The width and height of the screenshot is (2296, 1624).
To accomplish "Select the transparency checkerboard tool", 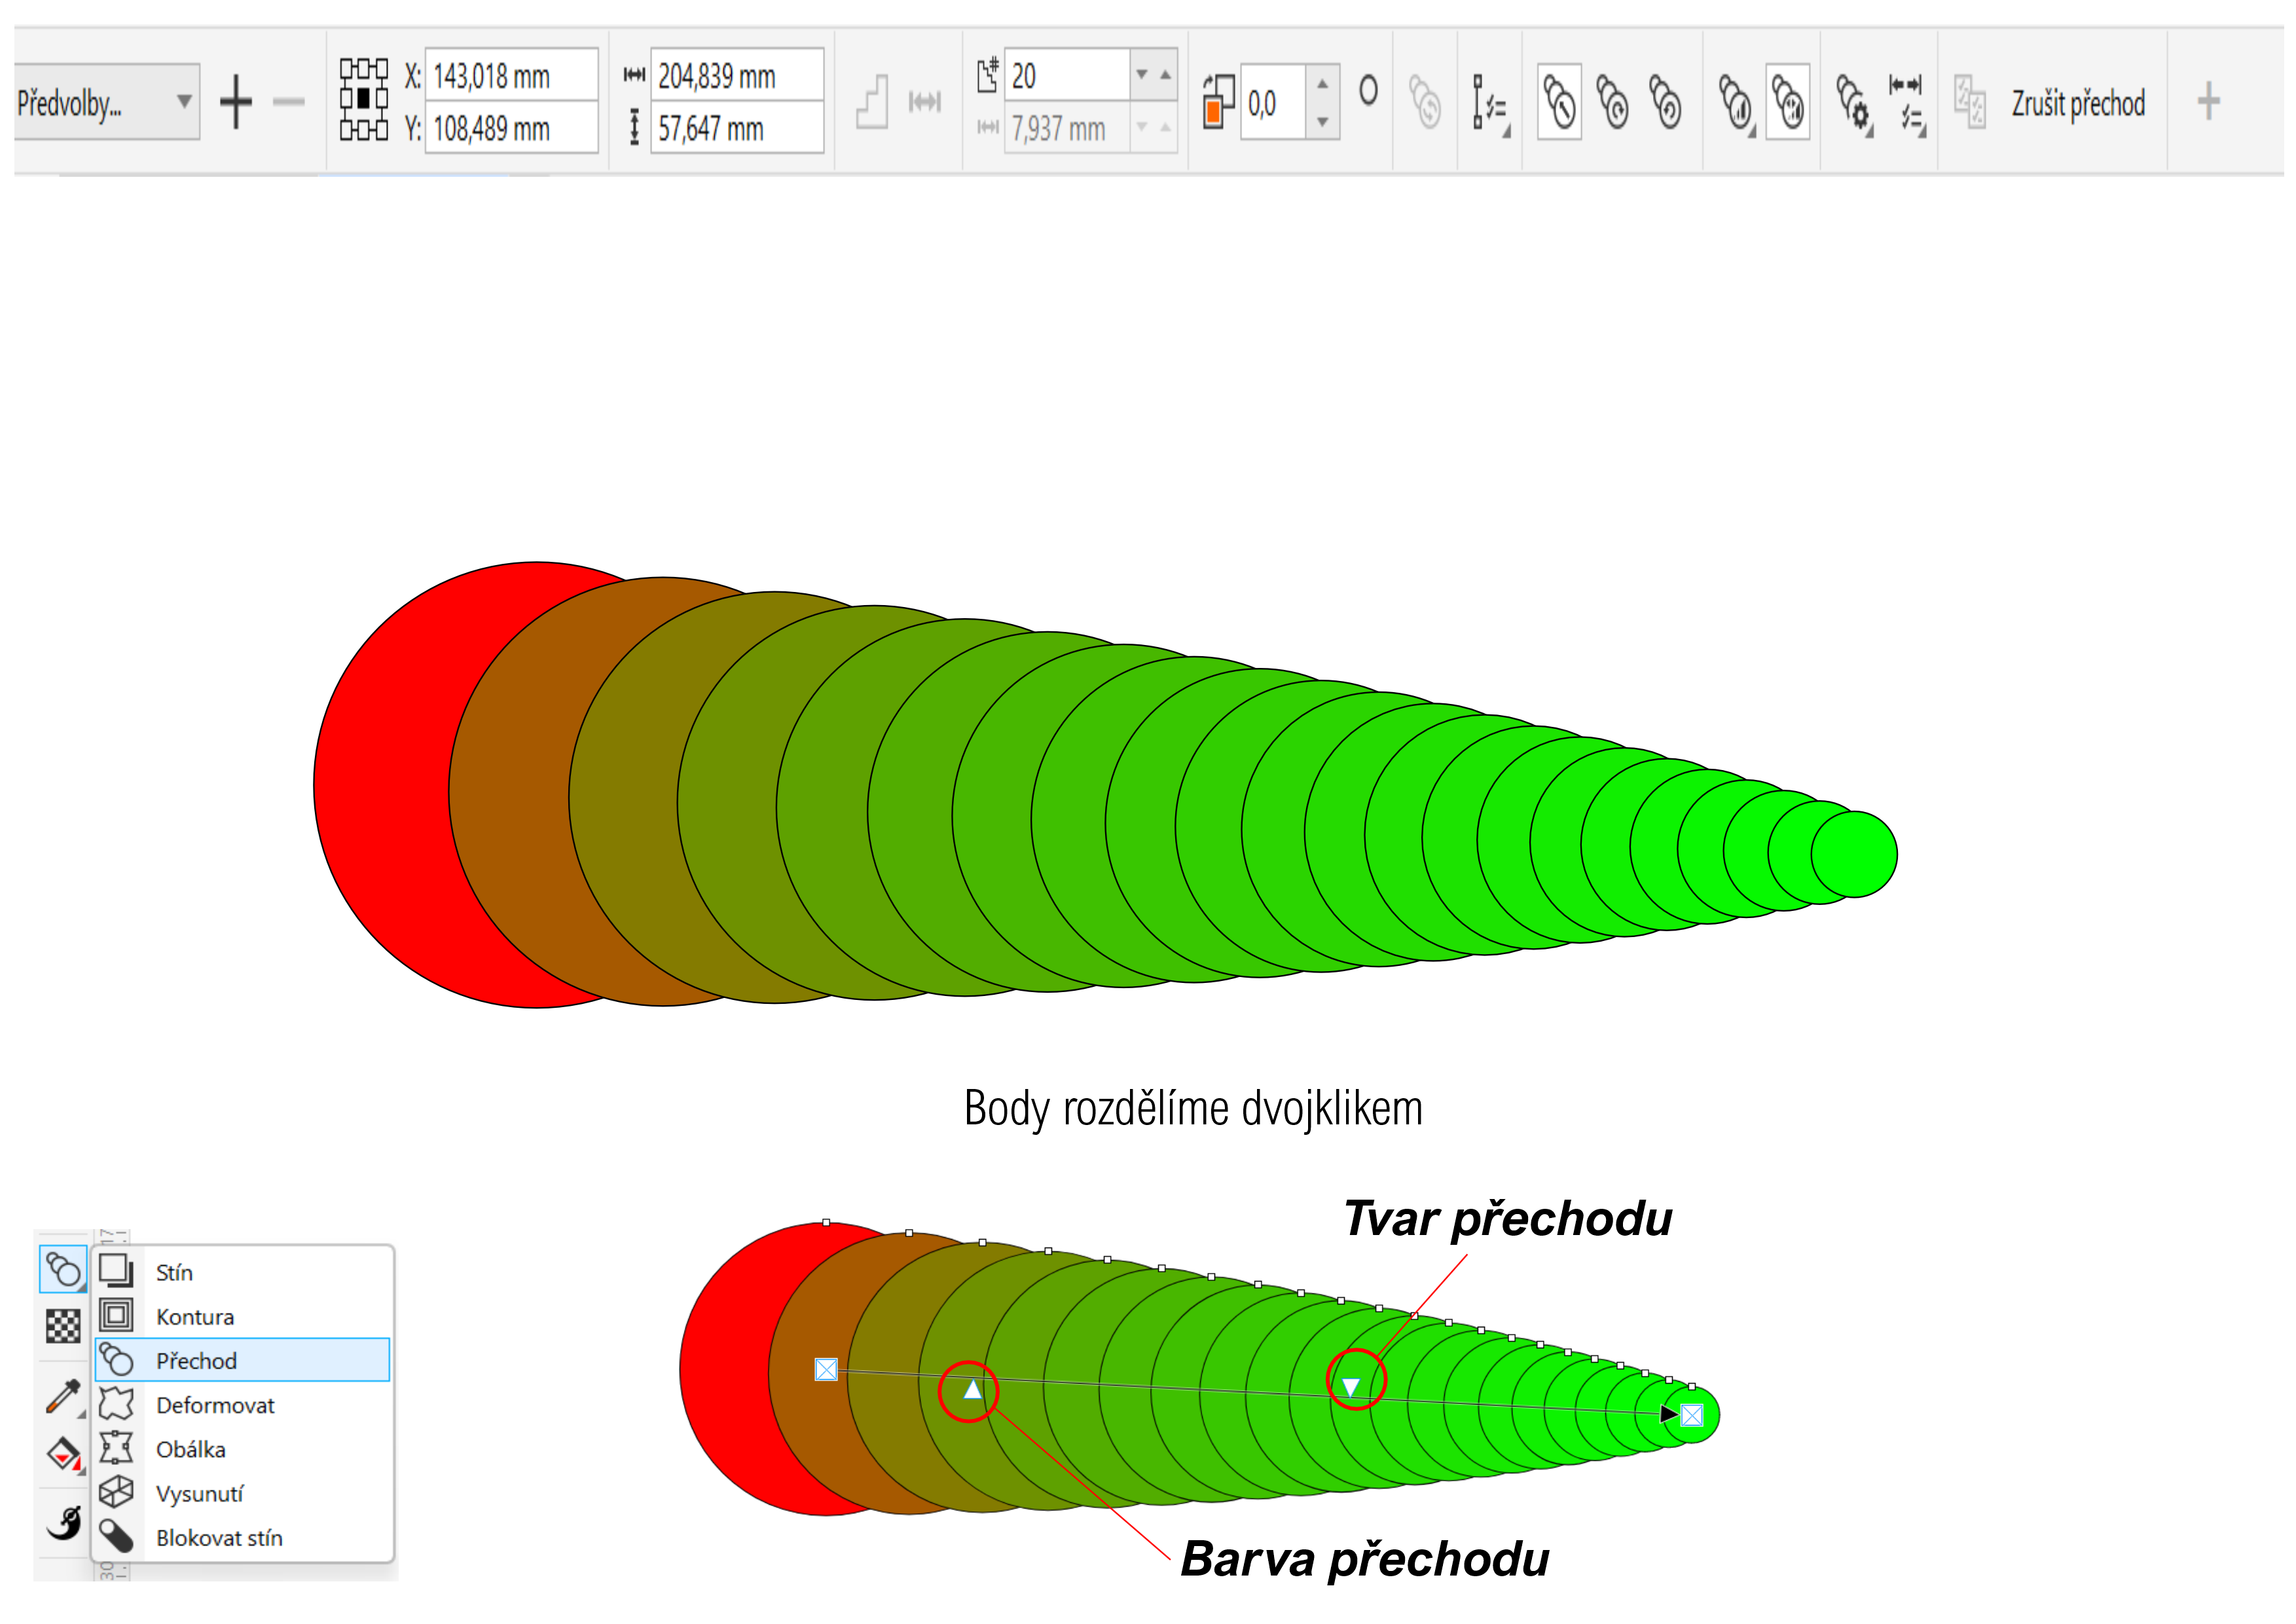I will tap(63, 1326).
